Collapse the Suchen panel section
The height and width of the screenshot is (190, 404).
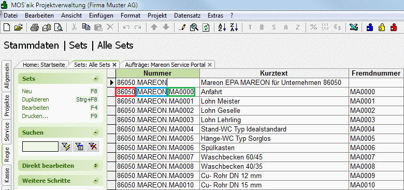[x=96, y=133]
